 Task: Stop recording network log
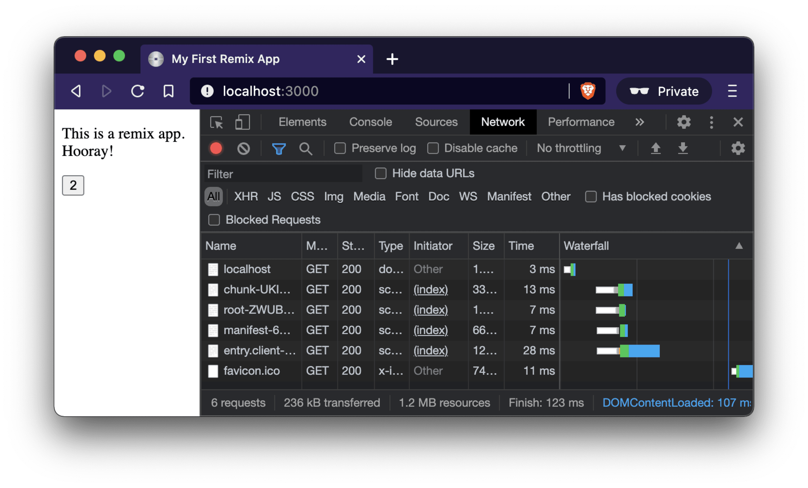[216, 148]
